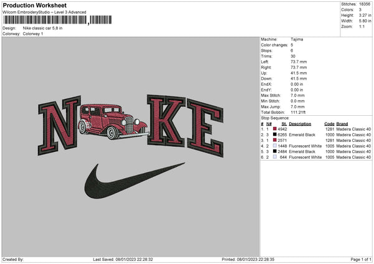Click the red swatch in stop row 1

(275, 129)
